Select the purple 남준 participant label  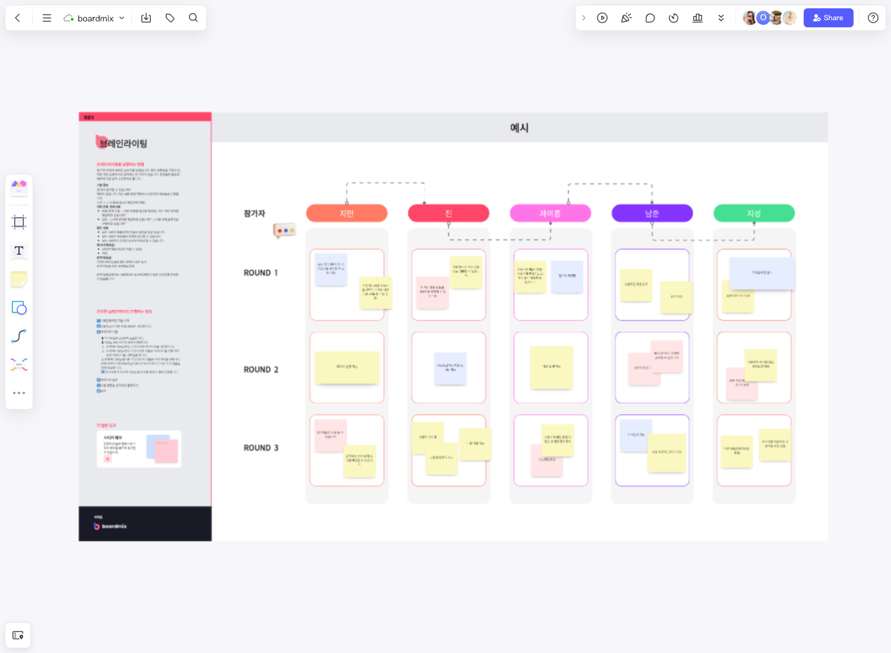[652, 213]
